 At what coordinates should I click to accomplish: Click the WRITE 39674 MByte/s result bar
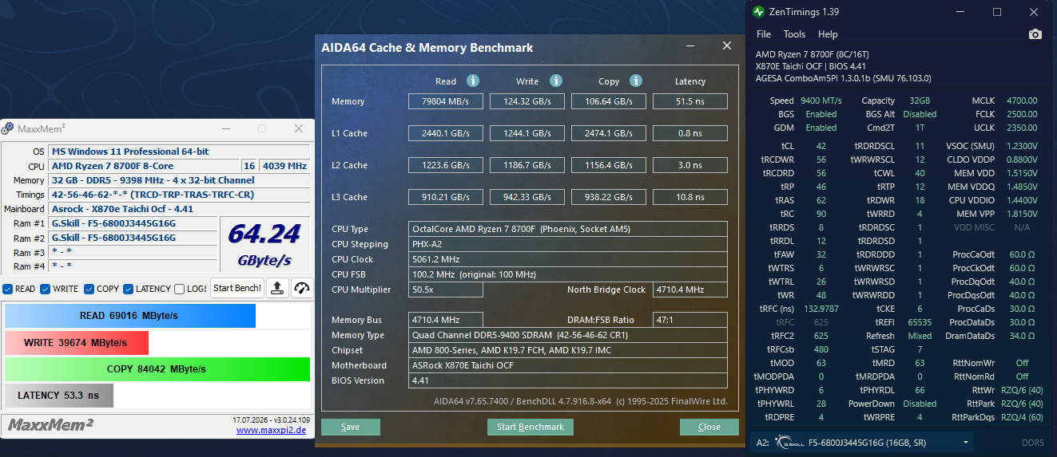pos(77,343)
